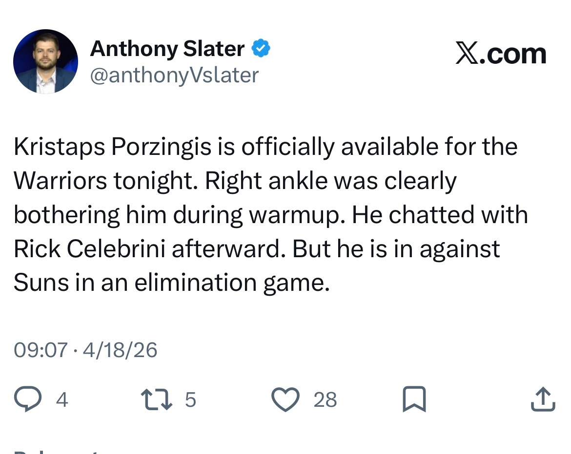Bookmark the tweet using the bookmark icon
Image resolution: width=571 pixels, height=454 pixels.
tap(414, 400)
